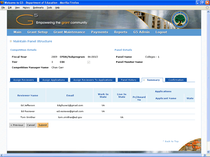Click vertical scrollbar up arrow
The width and height of the screenshot is (210, 157).
tap(208, 12)
